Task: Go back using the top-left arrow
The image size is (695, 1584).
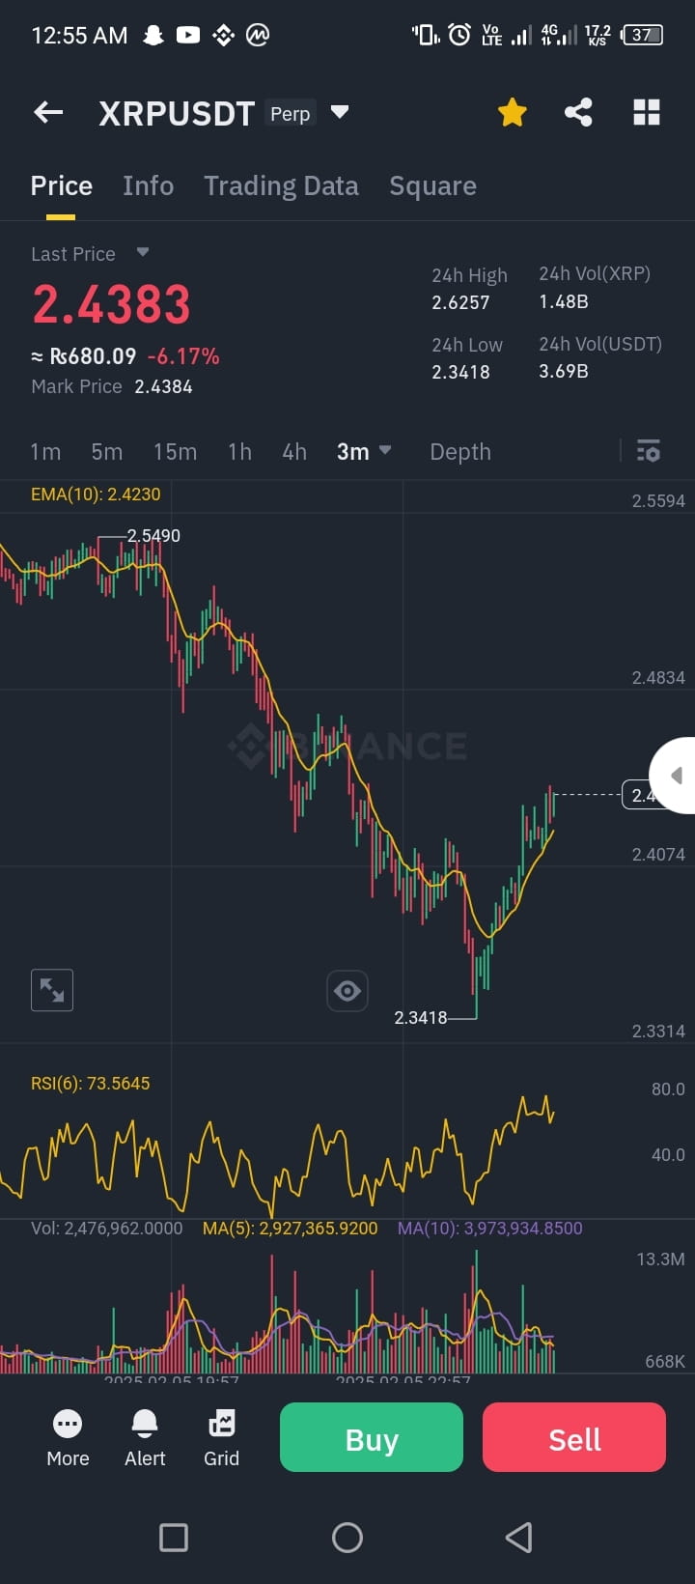Action: pos(48,113)
